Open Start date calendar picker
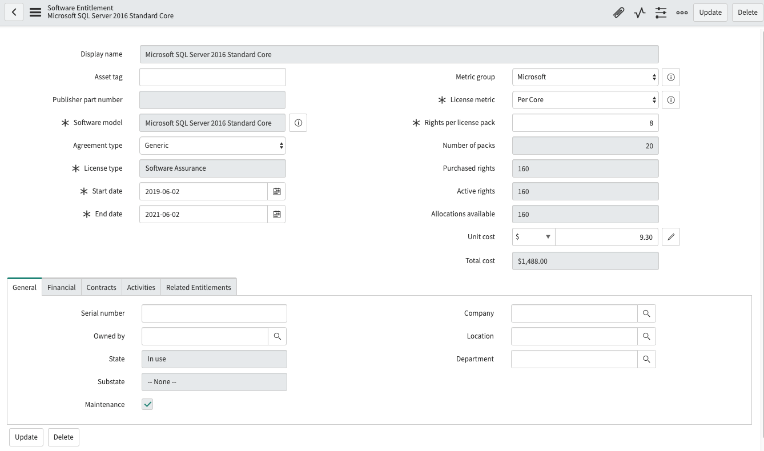 pos(276,191)
